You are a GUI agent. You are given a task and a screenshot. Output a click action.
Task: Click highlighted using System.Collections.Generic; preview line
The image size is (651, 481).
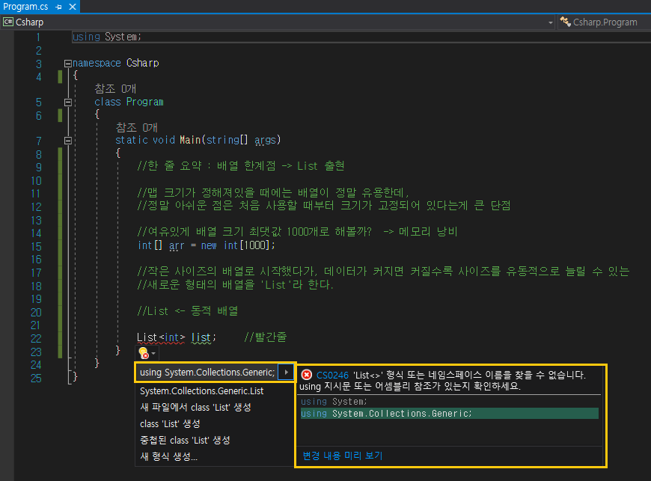tap(450, 414)
